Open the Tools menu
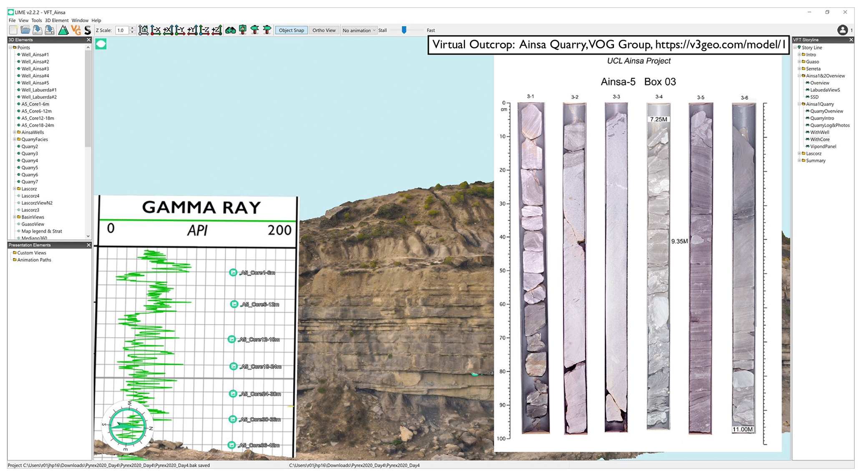This screenshot has width=862, height=476. pos(36,20)
